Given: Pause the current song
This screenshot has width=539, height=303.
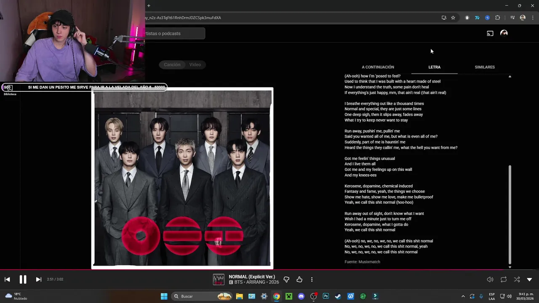Looking at the screenshot, I should pos(23,279).
